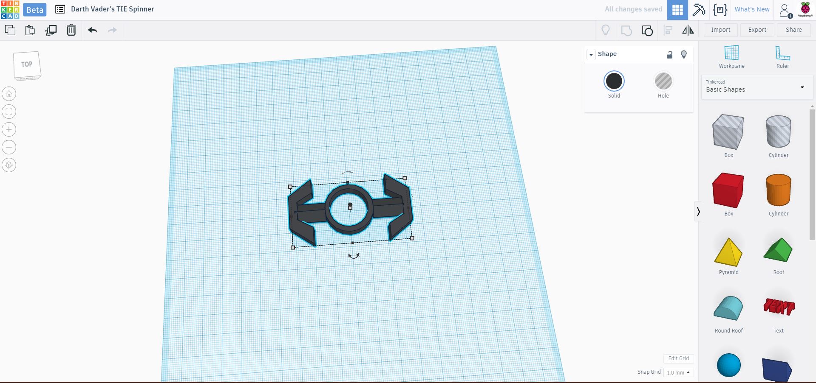Click the Home view icon
The width and height of the screenshot is (816, 383).
pos(9,94)
